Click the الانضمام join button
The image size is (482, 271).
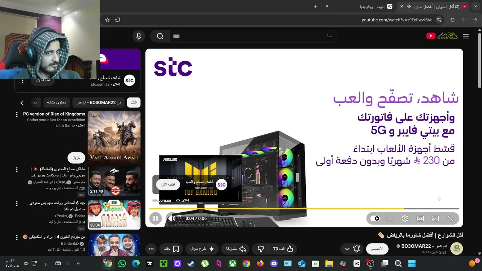tap(377, 249)
